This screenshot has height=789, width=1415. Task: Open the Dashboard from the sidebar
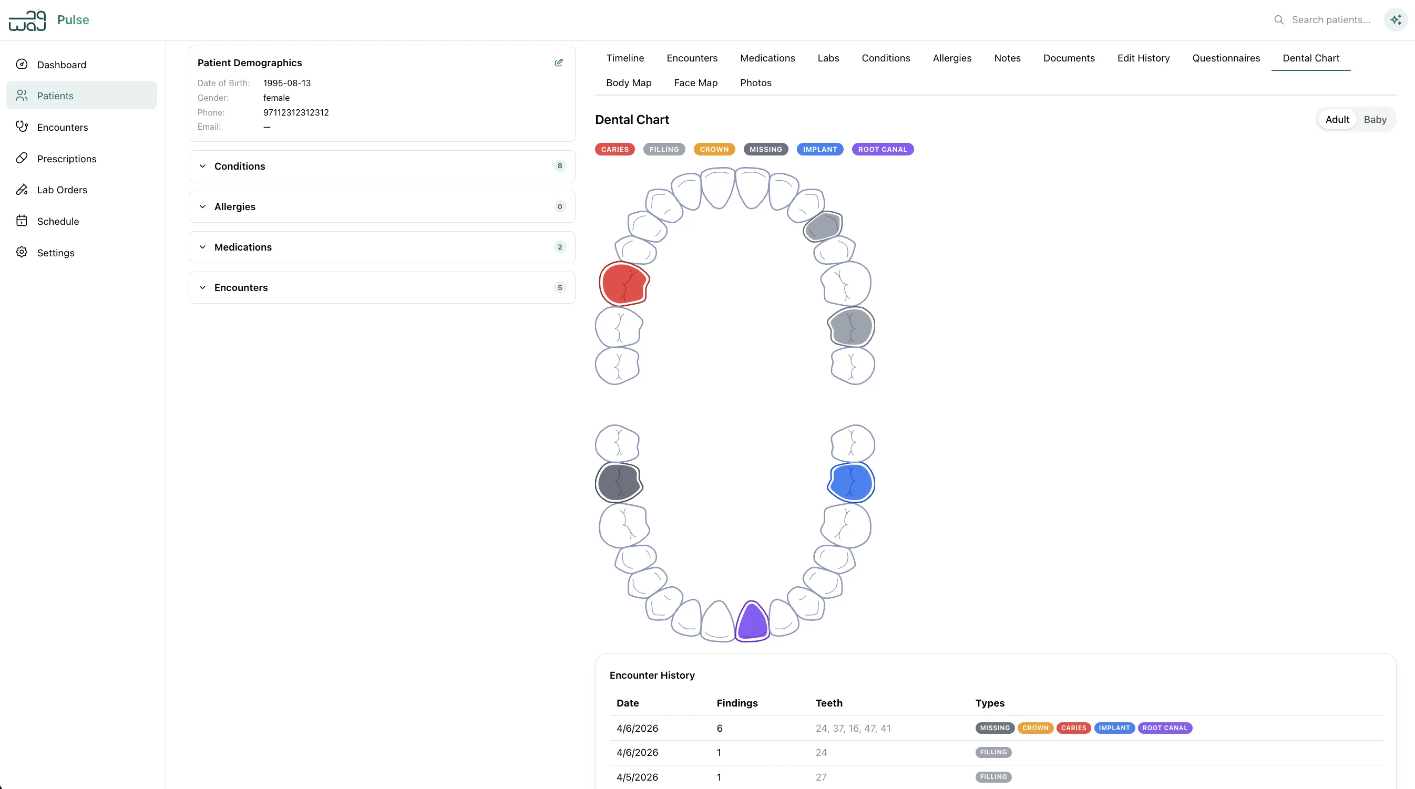click(61, 64)
